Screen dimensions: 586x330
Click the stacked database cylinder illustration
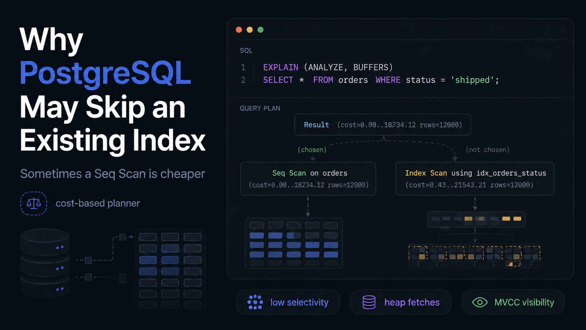point(45,263)
